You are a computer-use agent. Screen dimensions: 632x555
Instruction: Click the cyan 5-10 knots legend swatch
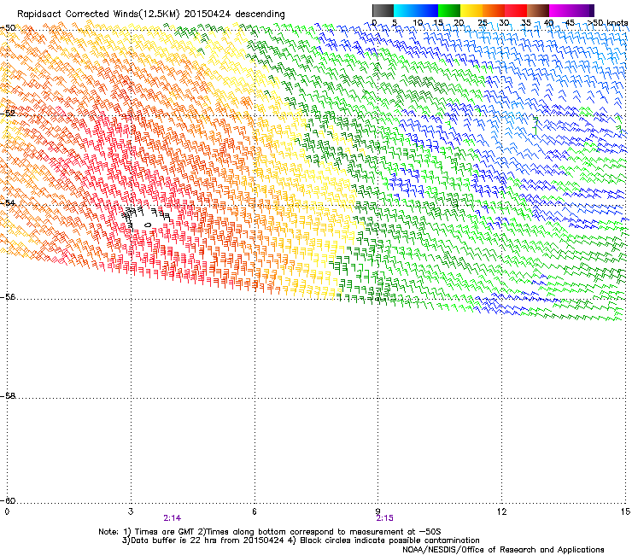(x=405, y=10)
